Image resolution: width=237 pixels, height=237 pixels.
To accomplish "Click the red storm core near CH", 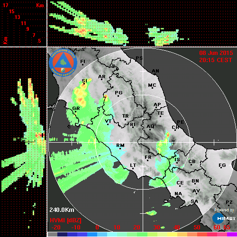I will click(x=168, y=135).
